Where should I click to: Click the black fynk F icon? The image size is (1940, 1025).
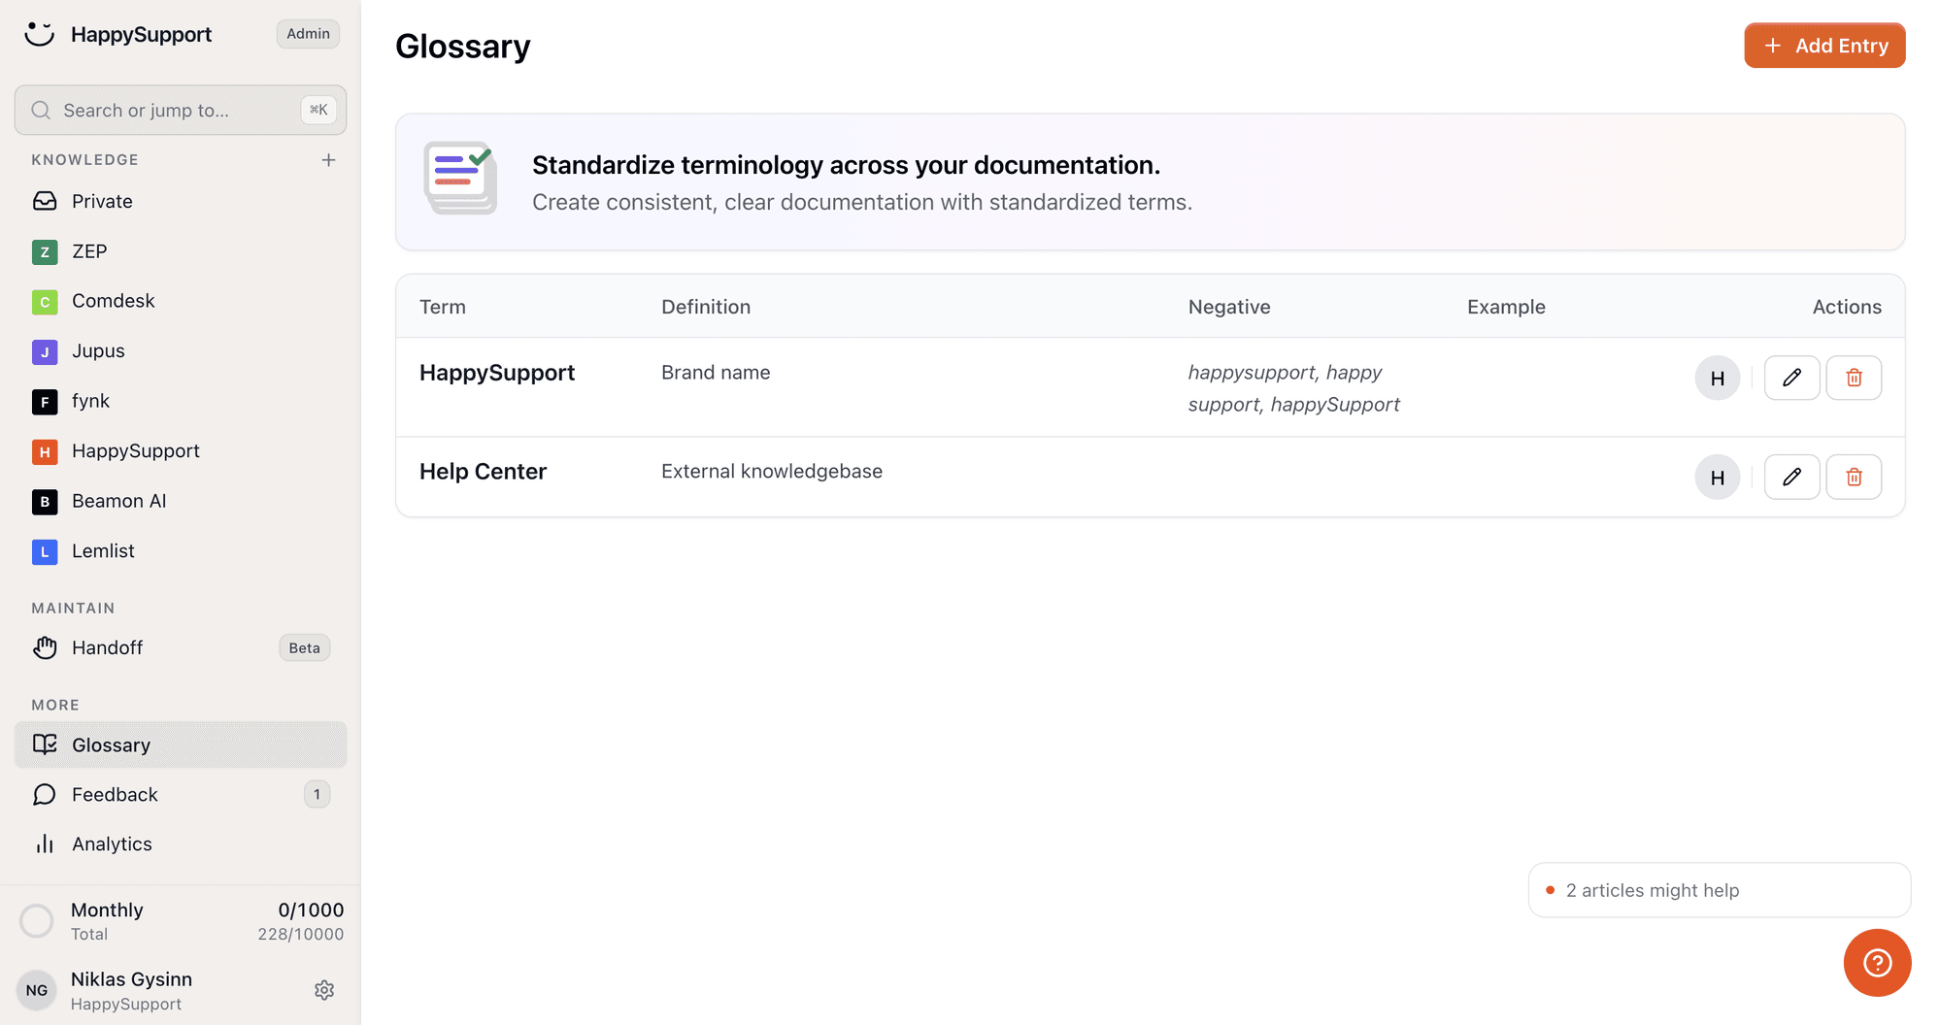45,402
